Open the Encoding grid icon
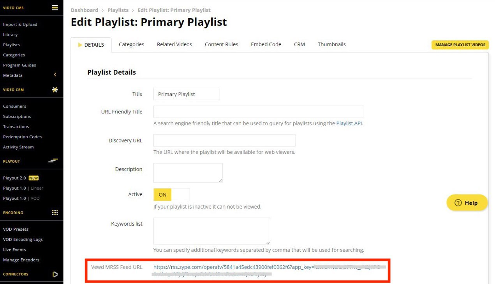Image resolution: width=495 pixels, height=284 pixels. point(55,213)
